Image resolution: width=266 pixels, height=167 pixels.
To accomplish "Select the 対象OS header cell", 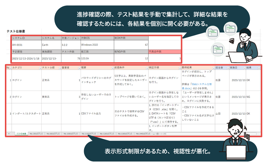I will (97, 38).
